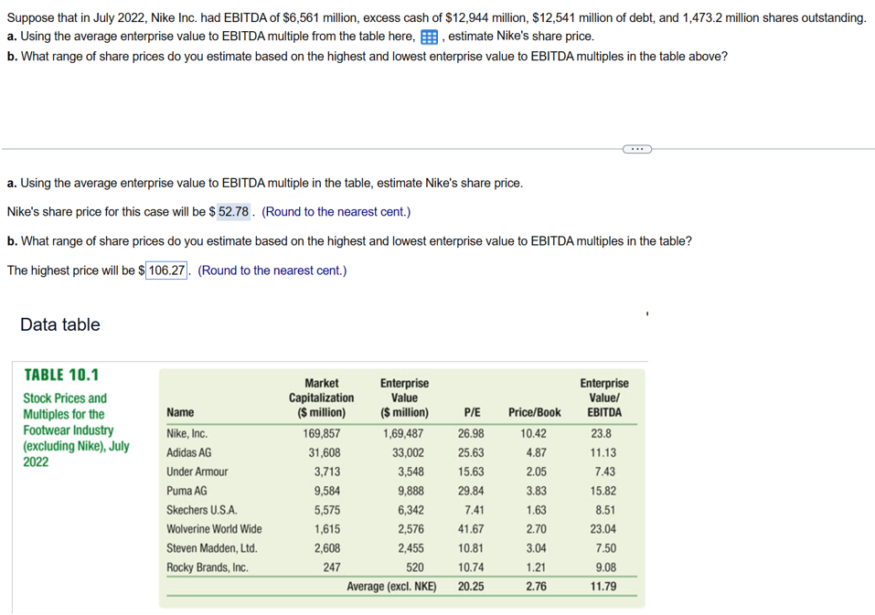Click Rocky Brands market cap 247

coord(332,567)
